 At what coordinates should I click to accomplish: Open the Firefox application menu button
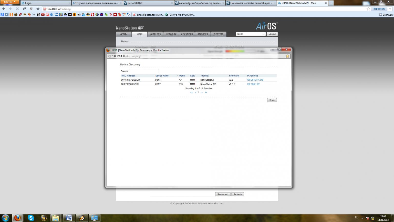pos(10,2)
